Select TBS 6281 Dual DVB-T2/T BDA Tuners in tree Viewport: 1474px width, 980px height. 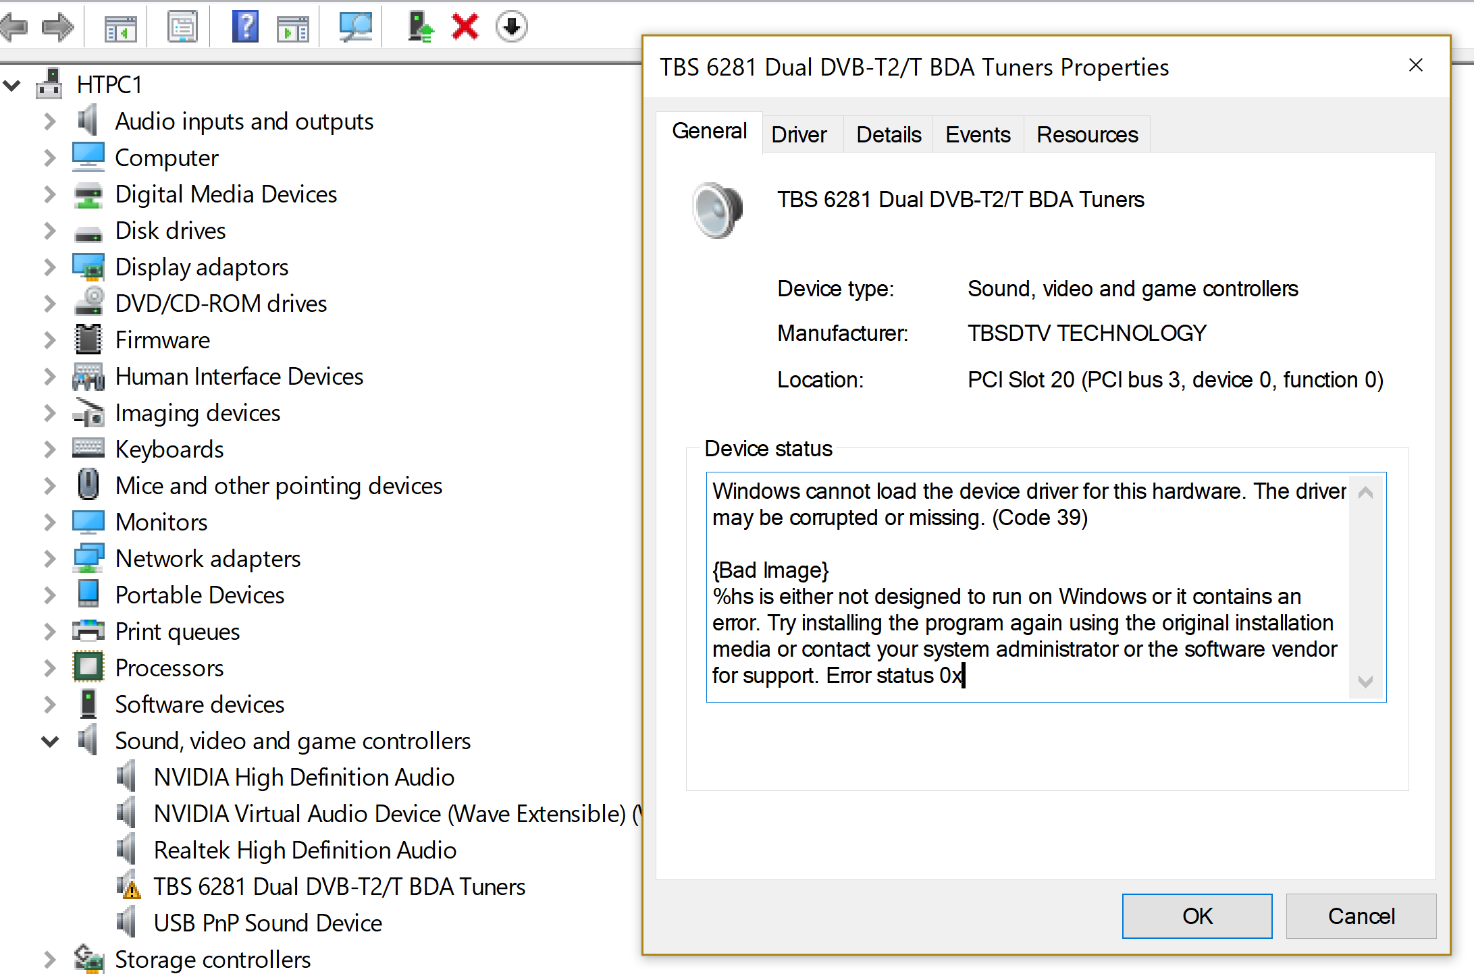340,887
